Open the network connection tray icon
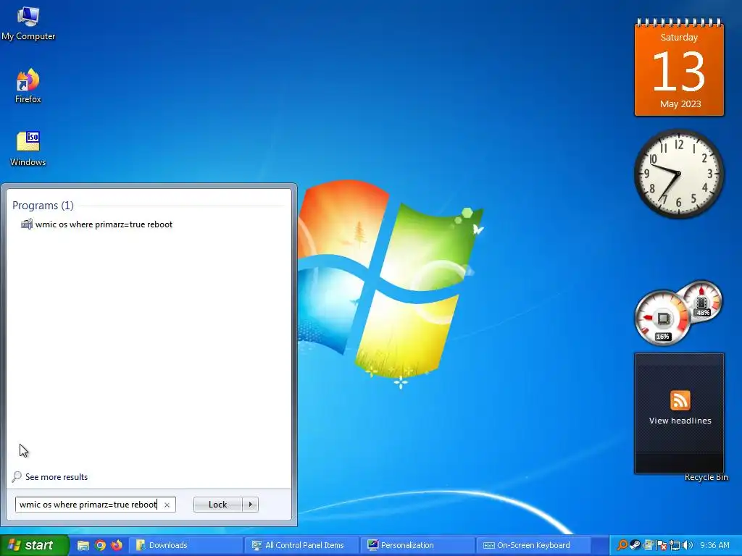Image resolution: width=742 pixels, height=556 pixels. pos(675,545)
